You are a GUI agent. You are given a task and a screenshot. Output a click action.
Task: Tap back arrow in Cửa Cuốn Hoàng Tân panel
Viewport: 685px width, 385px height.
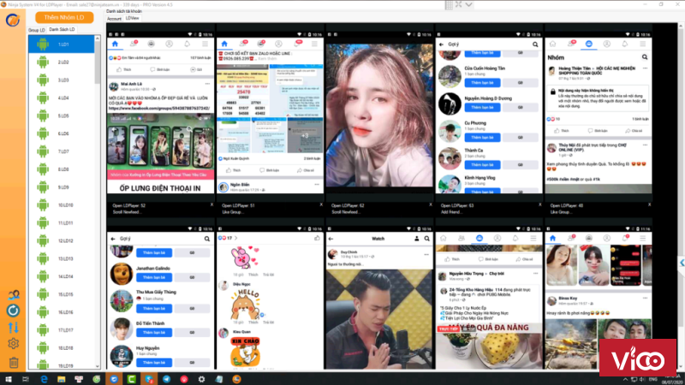point(441,44)
